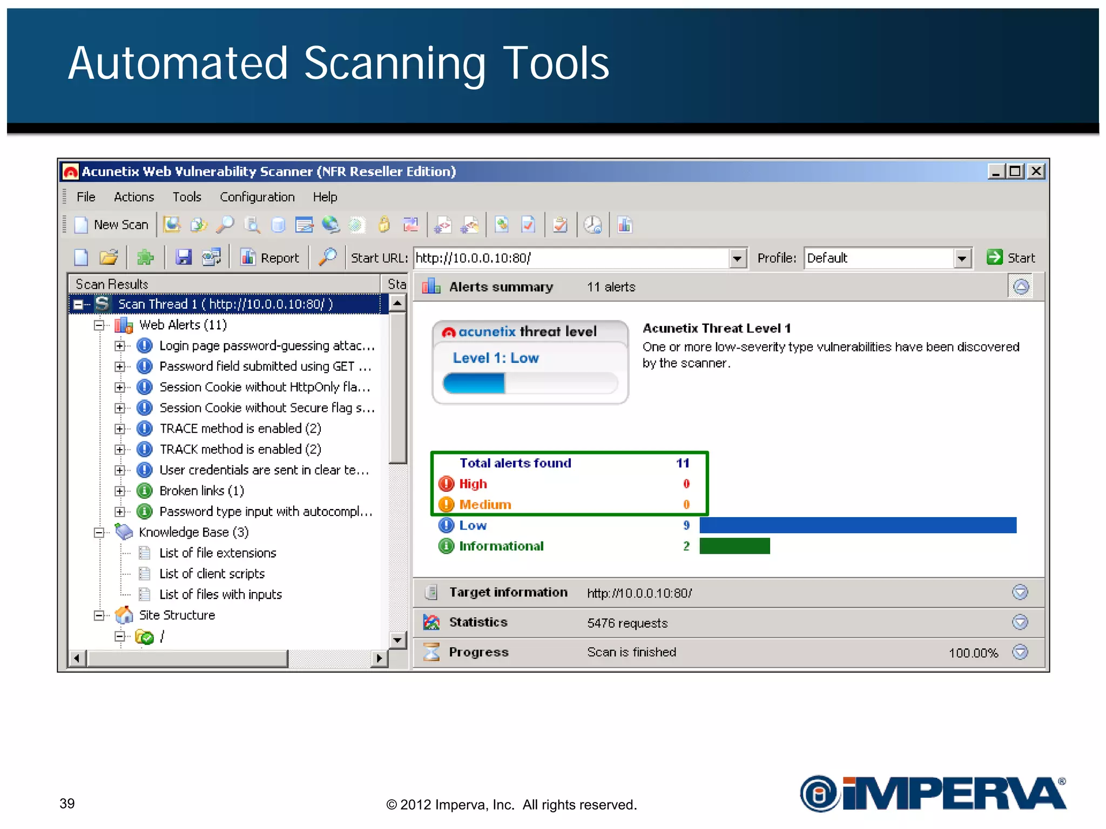The height and width of the screenshot is (829, 1106).
Task: Click the green puzzle-piece icon
Action: 145,257
